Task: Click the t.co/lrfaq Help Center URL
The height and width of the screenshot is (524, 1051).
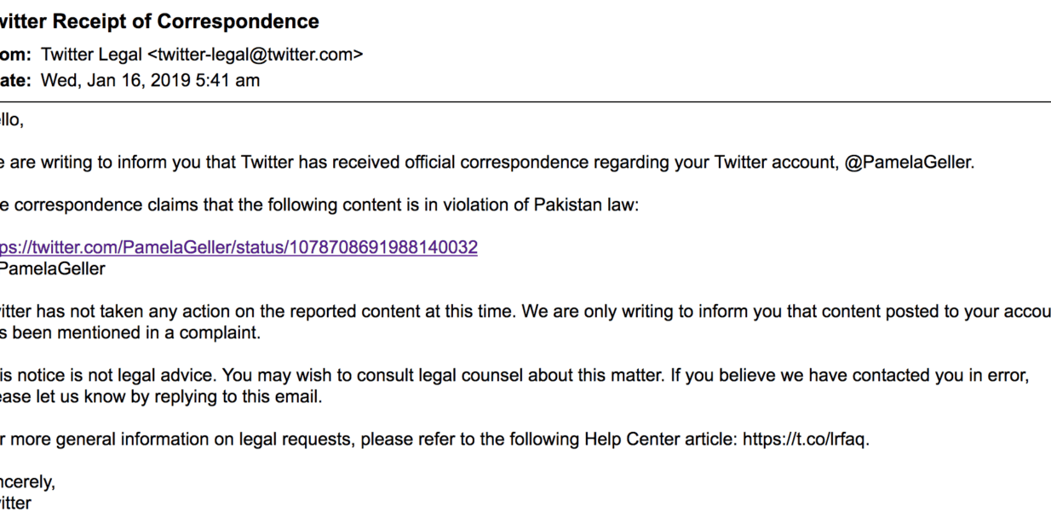Action: (x=805, y=440)
